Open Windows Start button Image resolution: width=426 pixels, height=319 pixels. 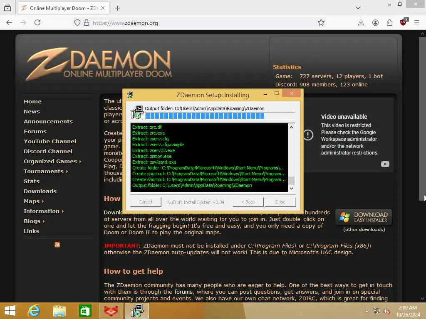click(x=10, y=311)
